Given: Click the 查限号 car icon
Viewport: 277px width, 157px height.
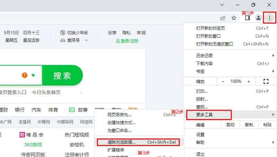Looking at the screenshot, I should point(63,40).
